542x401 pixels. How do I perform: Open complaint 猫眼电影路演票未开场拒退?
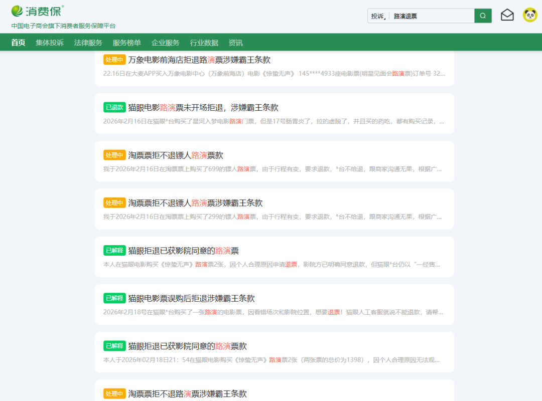click(x=203, y=107)
